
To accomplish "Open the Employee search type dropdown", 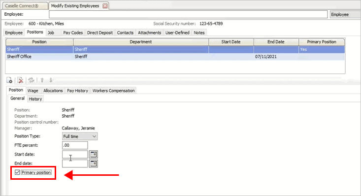I will [x=345, y=14].
